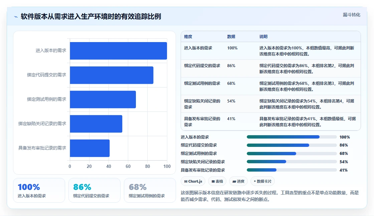Click the progress list label 绑定测试用例的需求
Viewport: 374px width, 216px height.
(199, 154)
